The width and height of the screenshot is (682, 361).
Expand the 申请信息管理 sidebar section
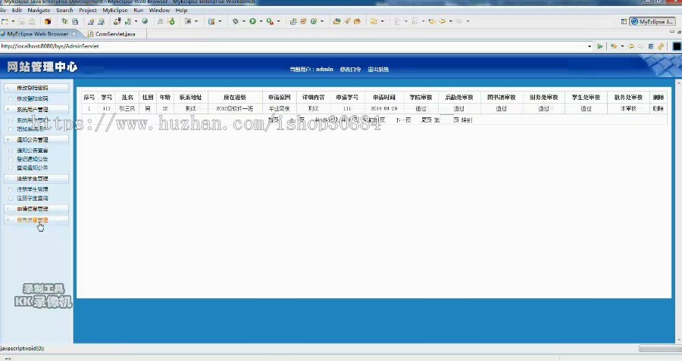[x=36, y=209]
